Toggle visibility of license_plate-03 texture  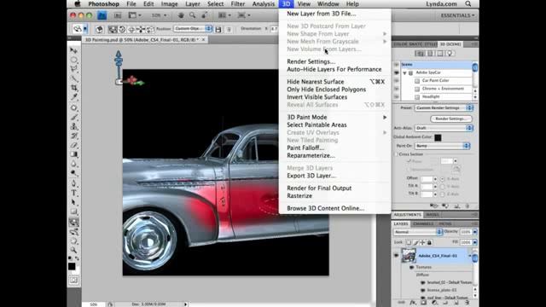423,290
